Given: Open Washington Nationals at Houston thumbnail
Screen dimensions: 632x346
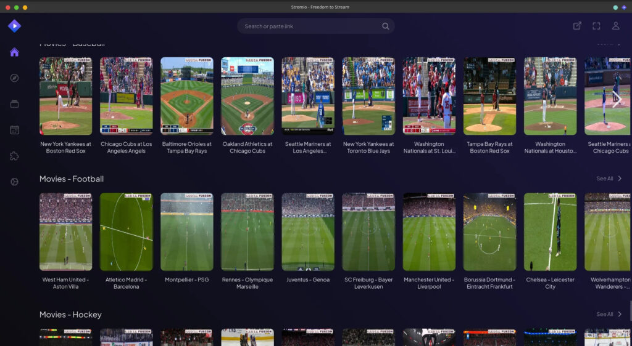Looking at the screenshot, I should (x=550, y=96).
